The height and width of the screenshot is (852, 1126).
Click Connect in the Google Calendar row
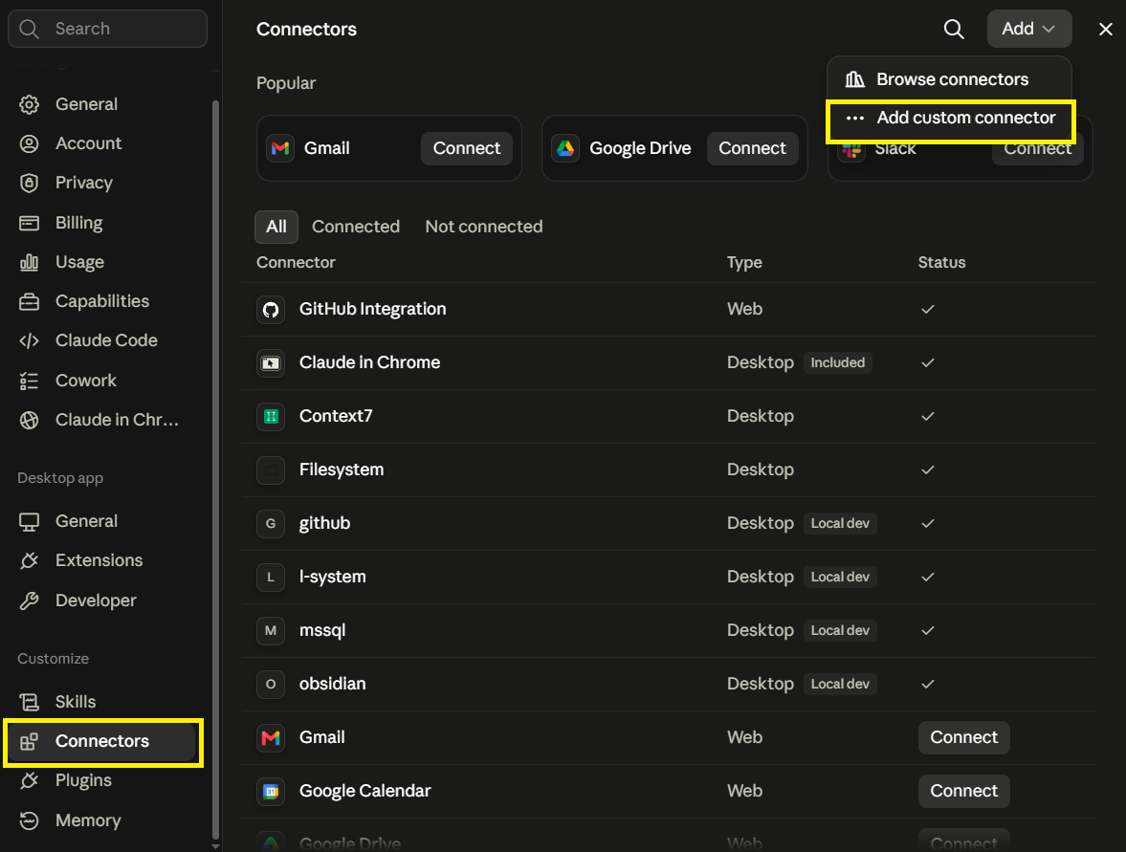(x=963, y=791)
